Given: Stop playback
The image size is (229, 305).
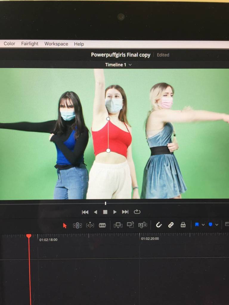Looking at the screenshot, I should (105, 212).
